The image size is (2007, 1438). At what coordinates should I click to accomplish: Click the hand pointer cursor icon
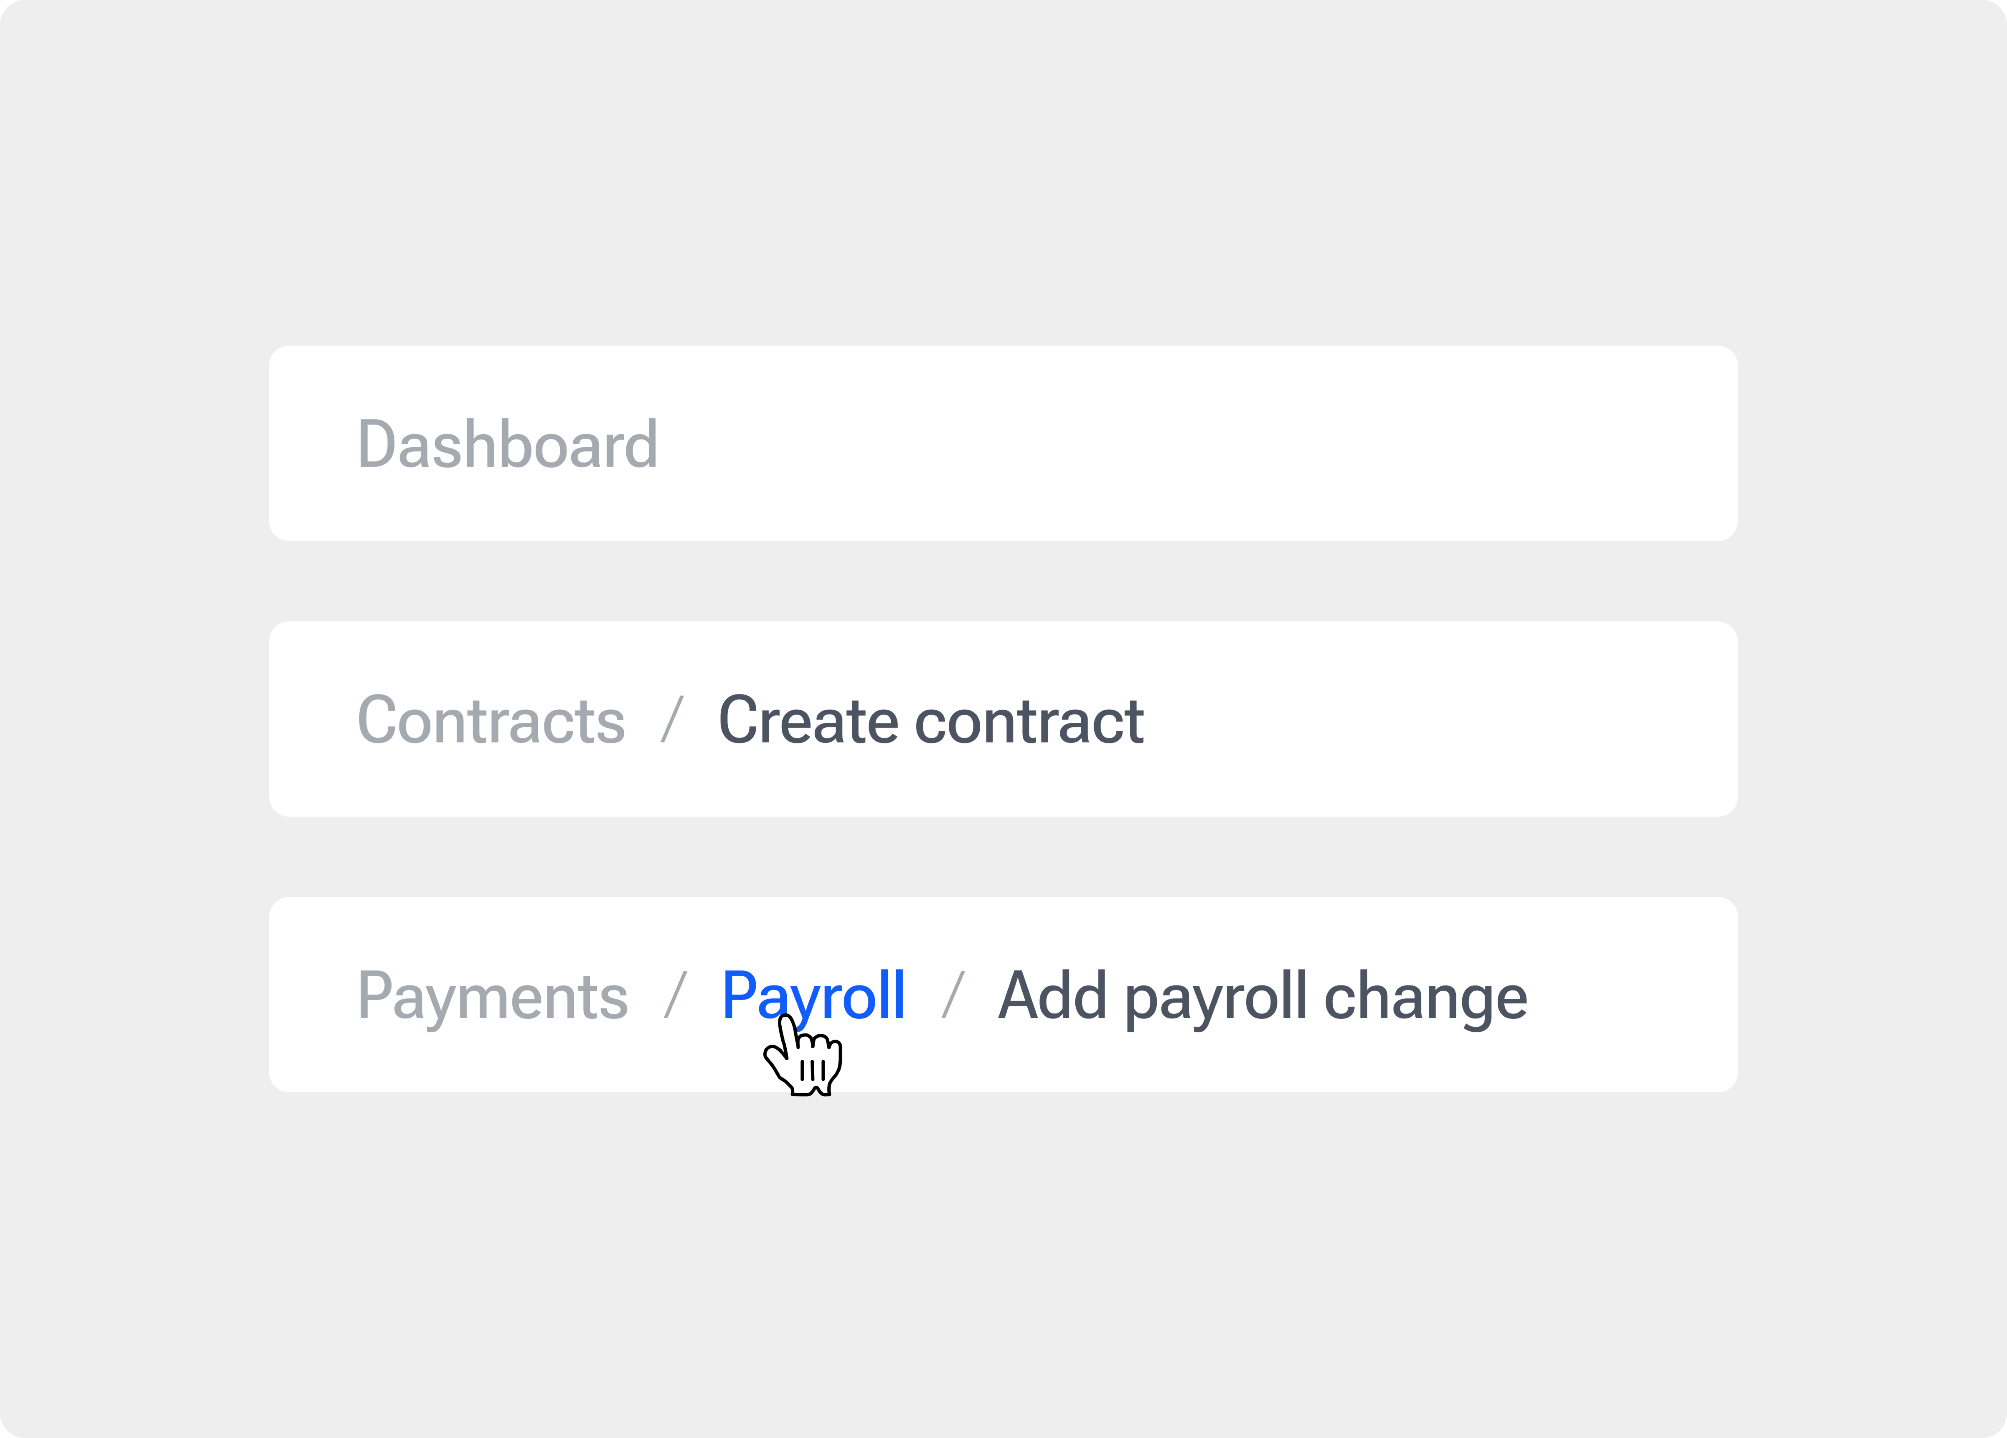tap(804, 1057)
